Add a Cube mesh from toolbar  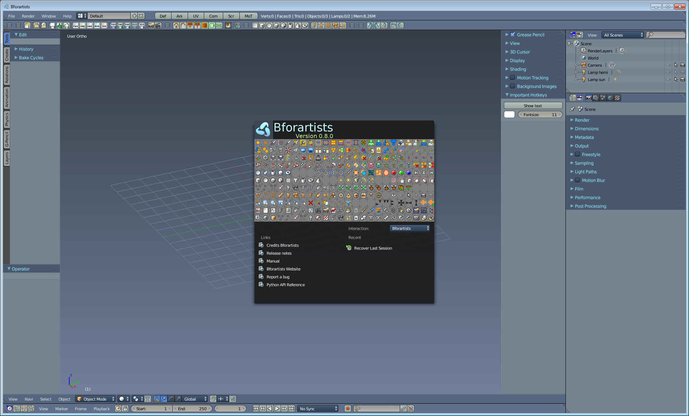pyautogui.click(x=262, y=25)
